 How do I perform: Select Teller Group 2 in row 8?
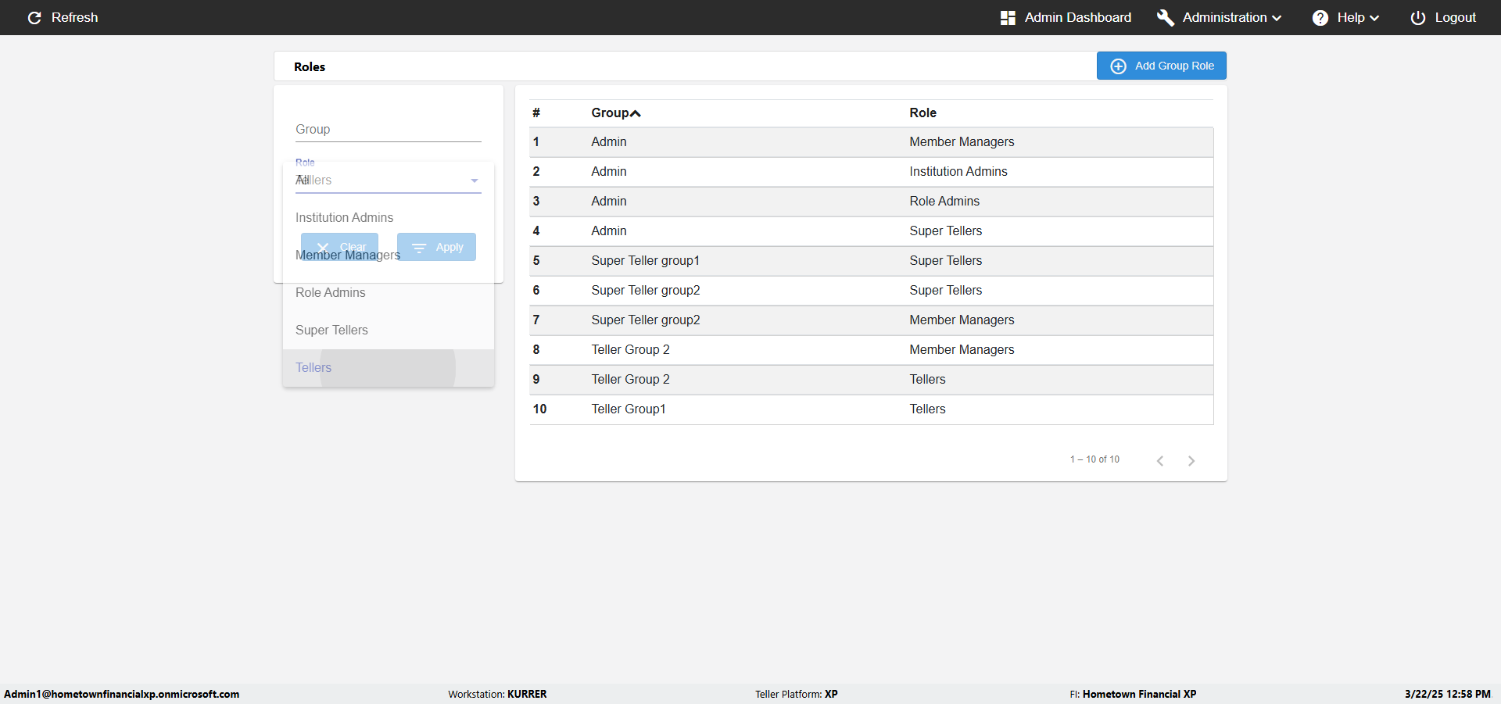630,349
